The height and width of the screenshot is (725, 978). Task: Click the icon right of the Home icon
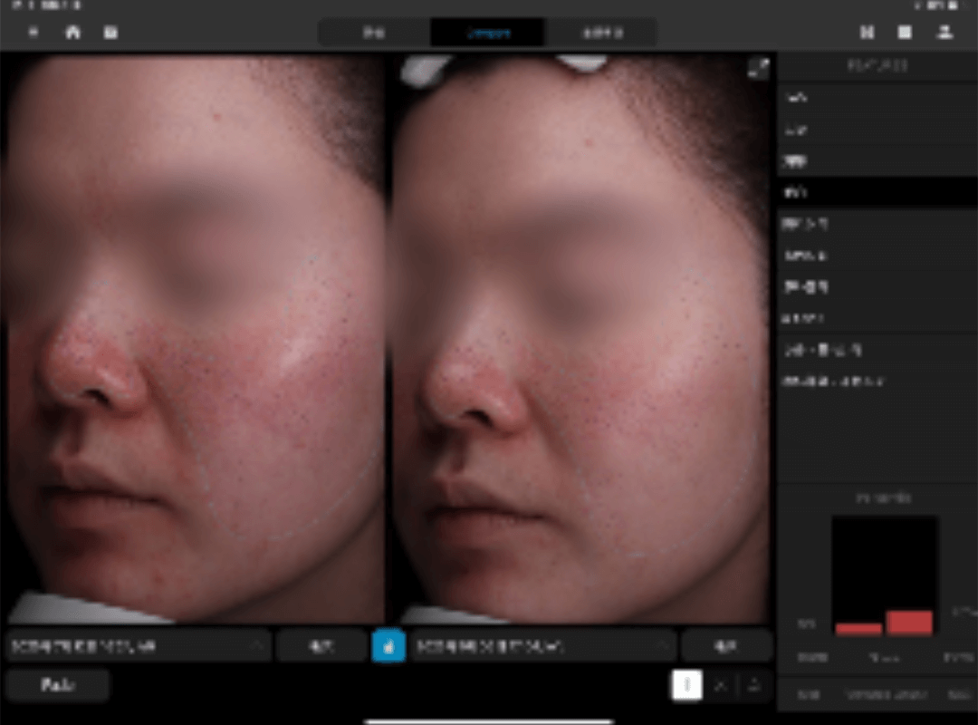110,32
